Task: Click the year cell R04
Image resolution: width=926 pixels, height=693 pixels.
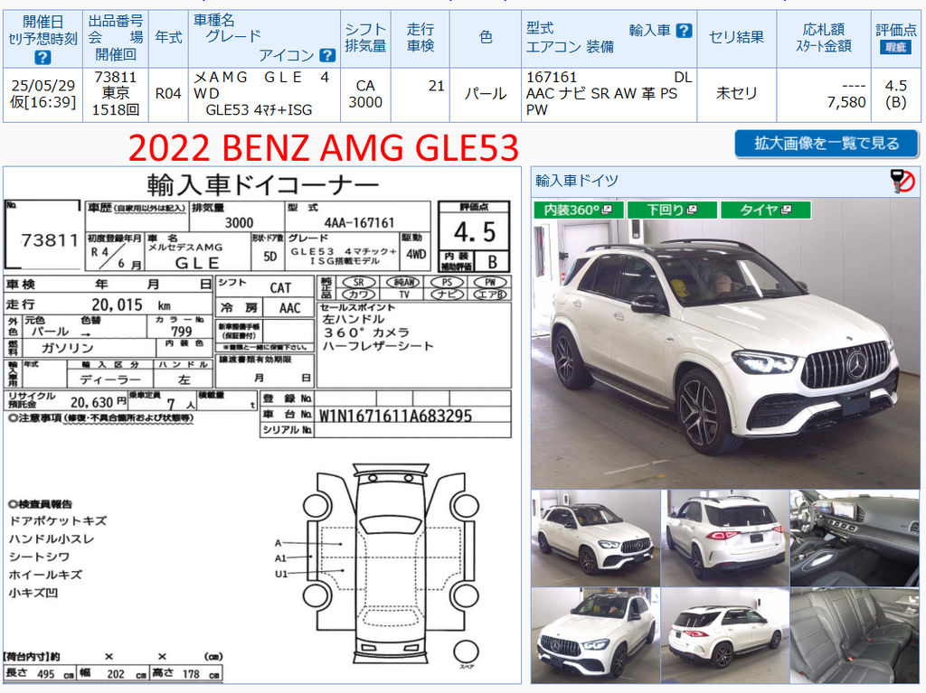Action: (168, 94)
